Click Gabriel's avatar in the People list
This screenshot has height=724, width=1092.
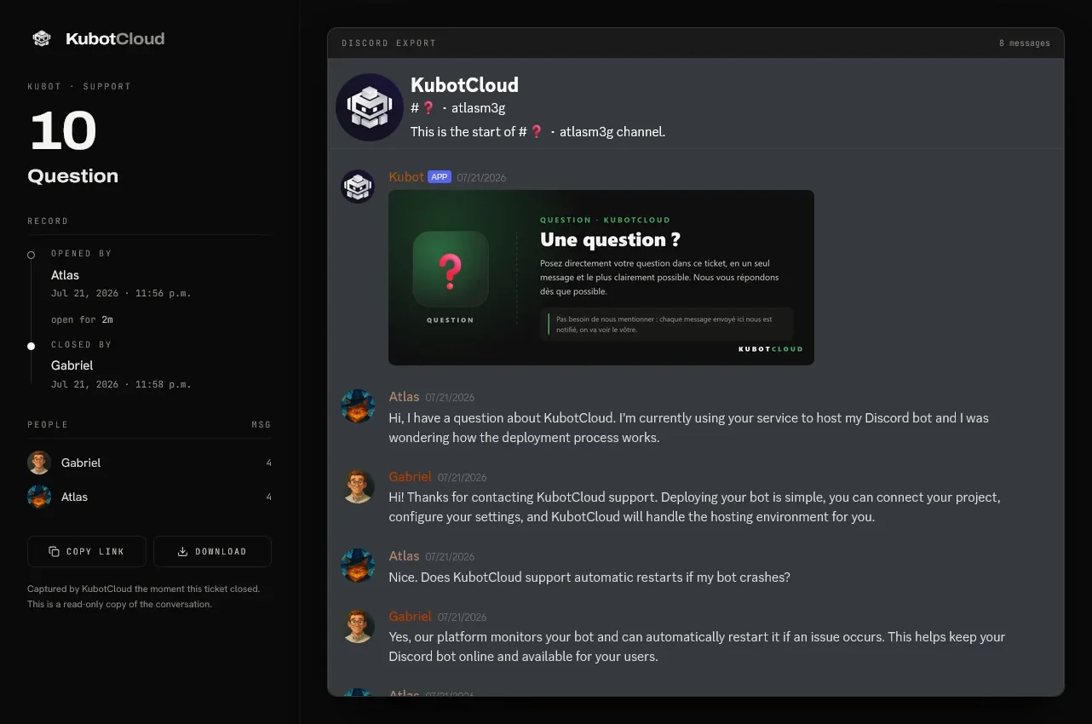[39, 463]
